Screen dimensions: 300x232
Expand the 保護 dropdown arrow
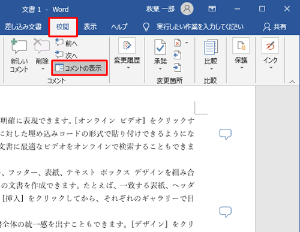[x=242, y=68]
